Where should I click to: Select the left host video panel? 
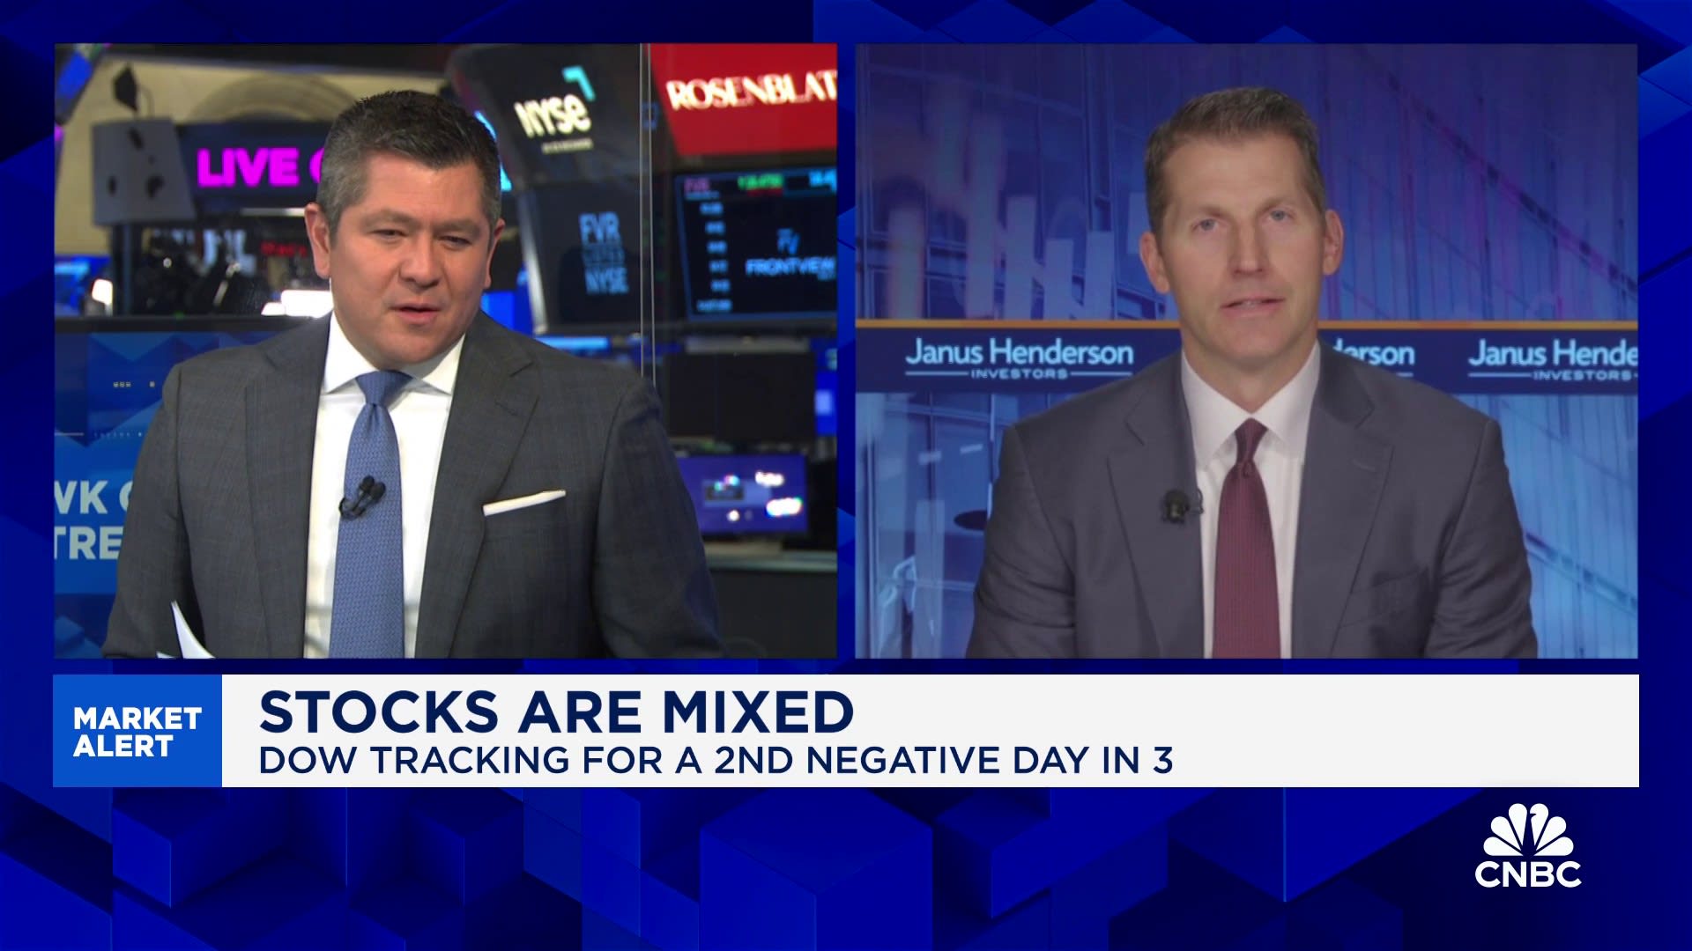[445, 350]
